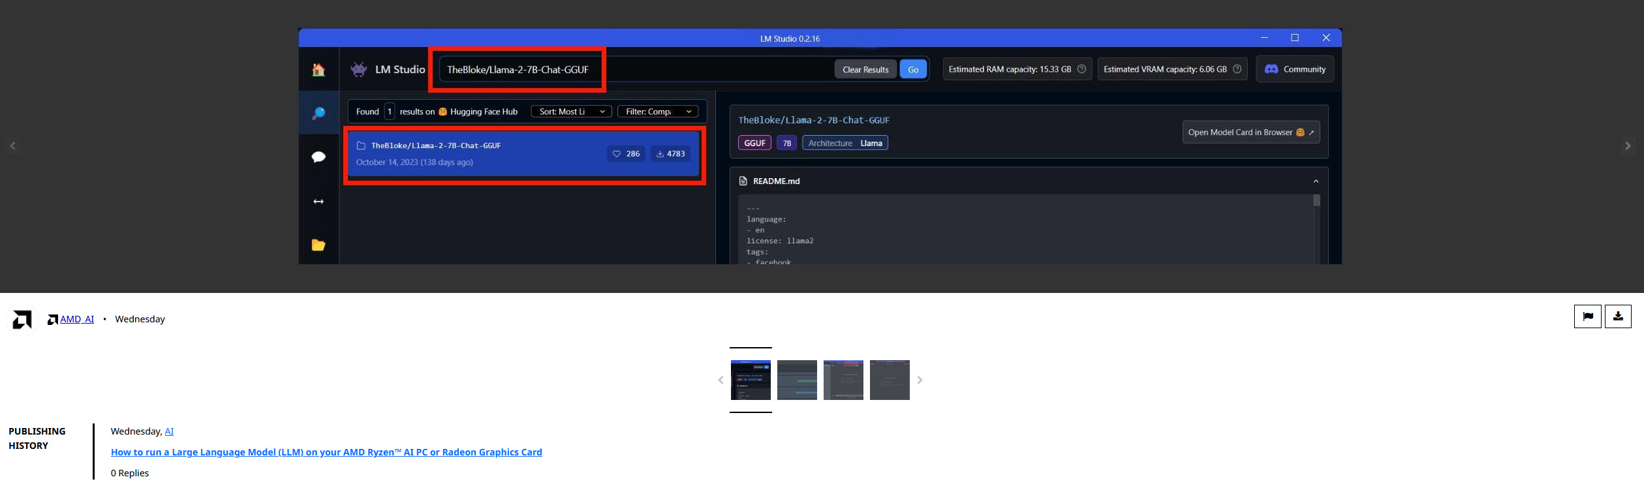The height and width of the screenshot is (490, 1644).
Task: Click the VRAM capacity help icon
Action: [x=1237, y=69]
